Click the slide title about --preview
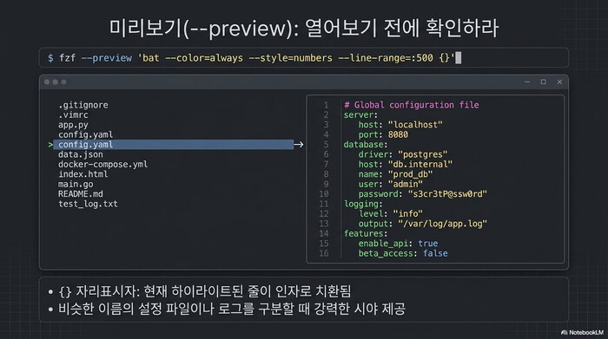 tap(304, 29)
